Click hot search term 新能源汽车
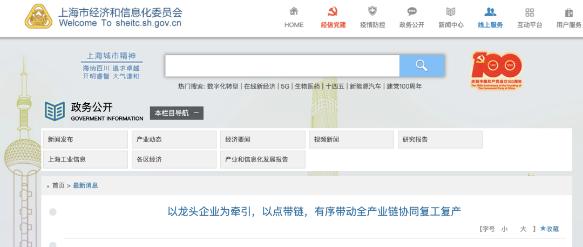 [365, 86]
